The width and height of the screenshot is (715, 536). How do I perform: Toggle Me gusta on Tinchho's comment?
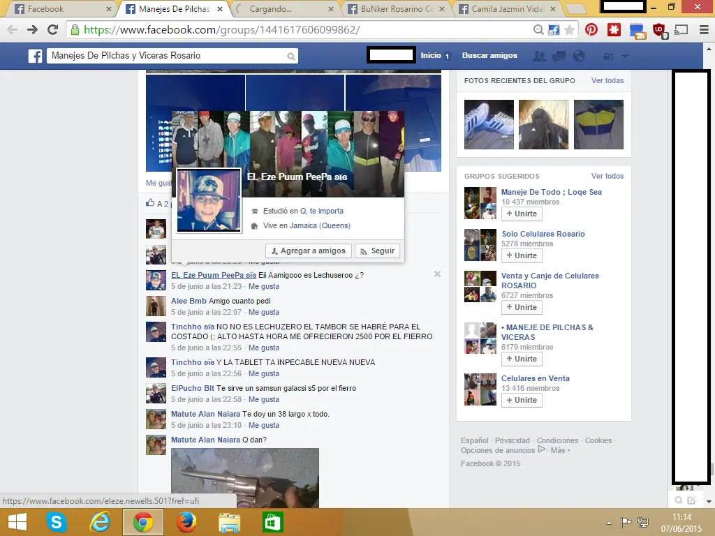(264, 347)
